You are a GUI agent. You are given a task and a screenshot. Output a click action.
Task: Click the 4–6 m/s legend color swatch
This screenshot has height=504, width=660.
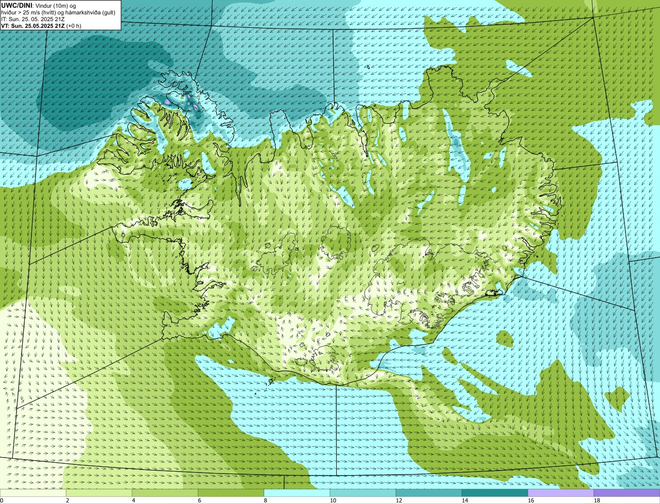(x=165, y=493)
